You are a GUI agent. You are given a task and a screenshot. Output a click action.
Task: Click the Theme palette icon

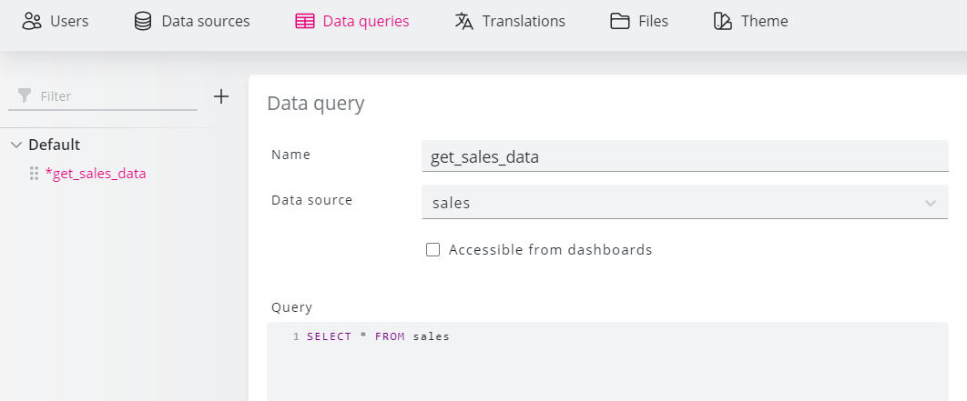tap(723, 22)
